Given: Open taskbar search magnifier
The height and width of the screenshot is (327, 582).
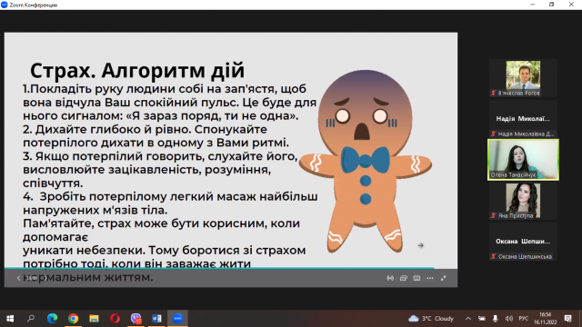Looking at the screenshot, I should coord(31,319).
